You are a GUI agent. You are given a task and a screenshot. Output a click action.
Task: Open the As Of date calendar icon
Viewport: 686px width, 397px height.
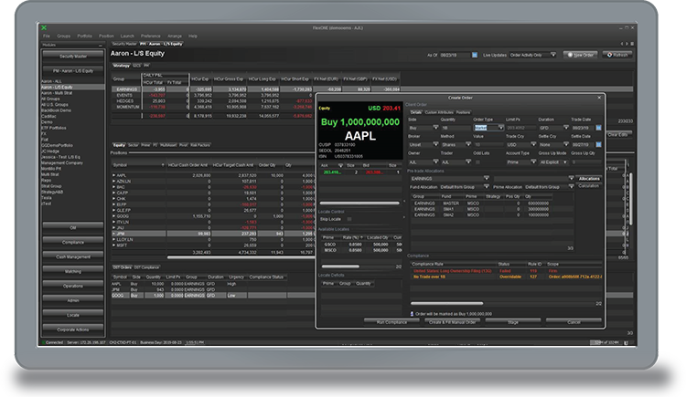[474, 55]
